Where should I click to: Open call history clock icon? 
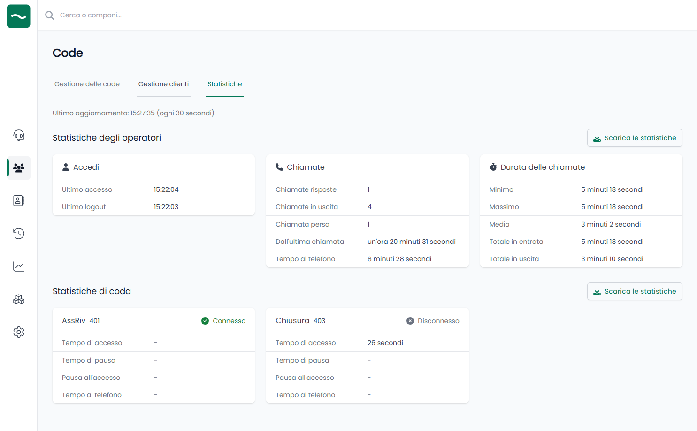pos(19,234)
